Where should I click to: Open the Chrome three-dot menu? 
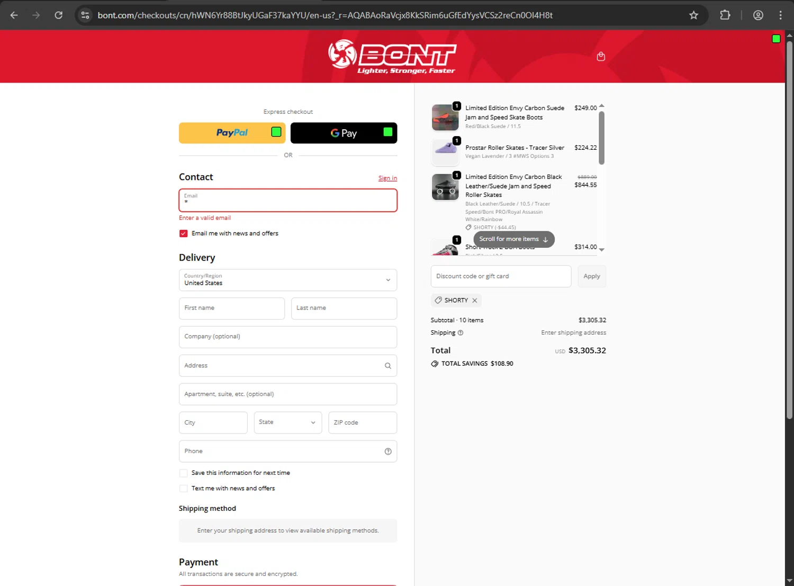(780, 15)
